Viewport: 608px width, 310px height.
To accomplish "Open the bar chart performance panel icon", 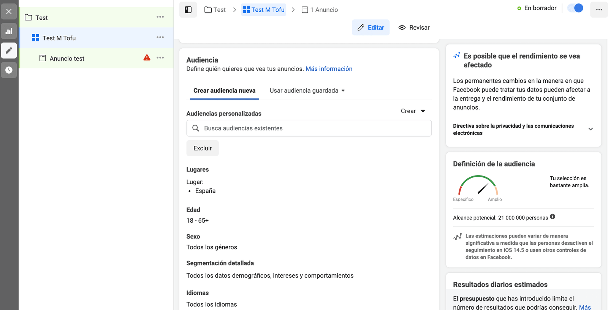I will 9,31.
